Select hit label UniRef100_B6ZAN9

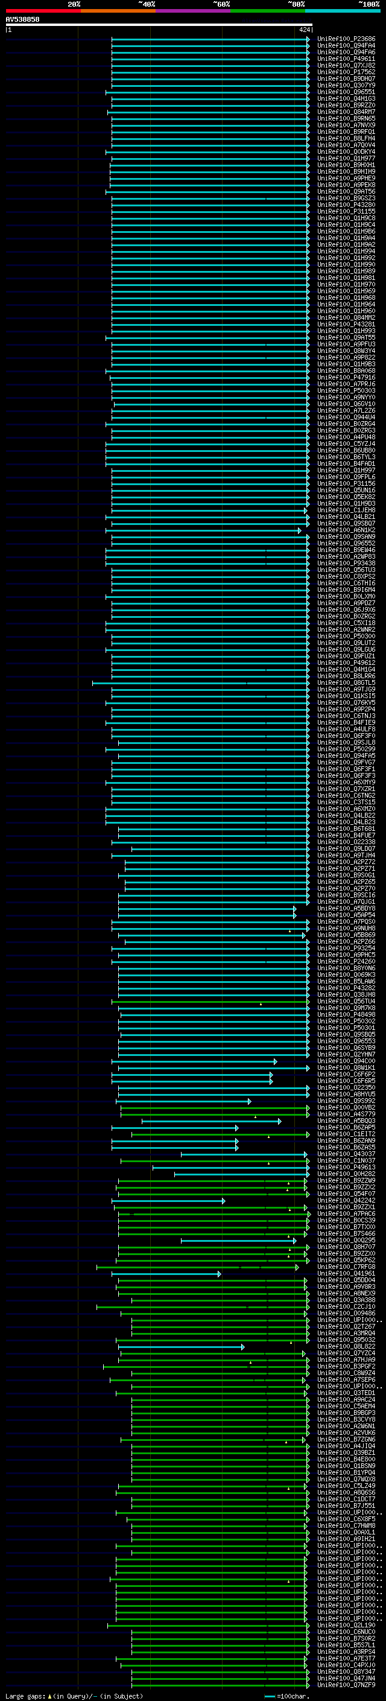tap(346, 1141)
